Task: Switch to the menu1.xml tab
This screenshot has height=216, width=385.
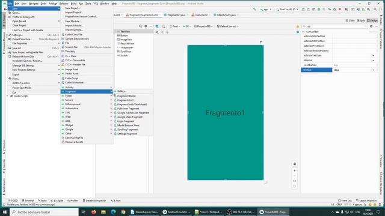Action: click(201, 15)
